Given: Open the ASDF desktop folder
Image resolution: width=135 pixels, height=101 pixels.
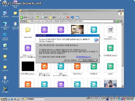Looking at the screenshot, I should click(x=5, y=57).
